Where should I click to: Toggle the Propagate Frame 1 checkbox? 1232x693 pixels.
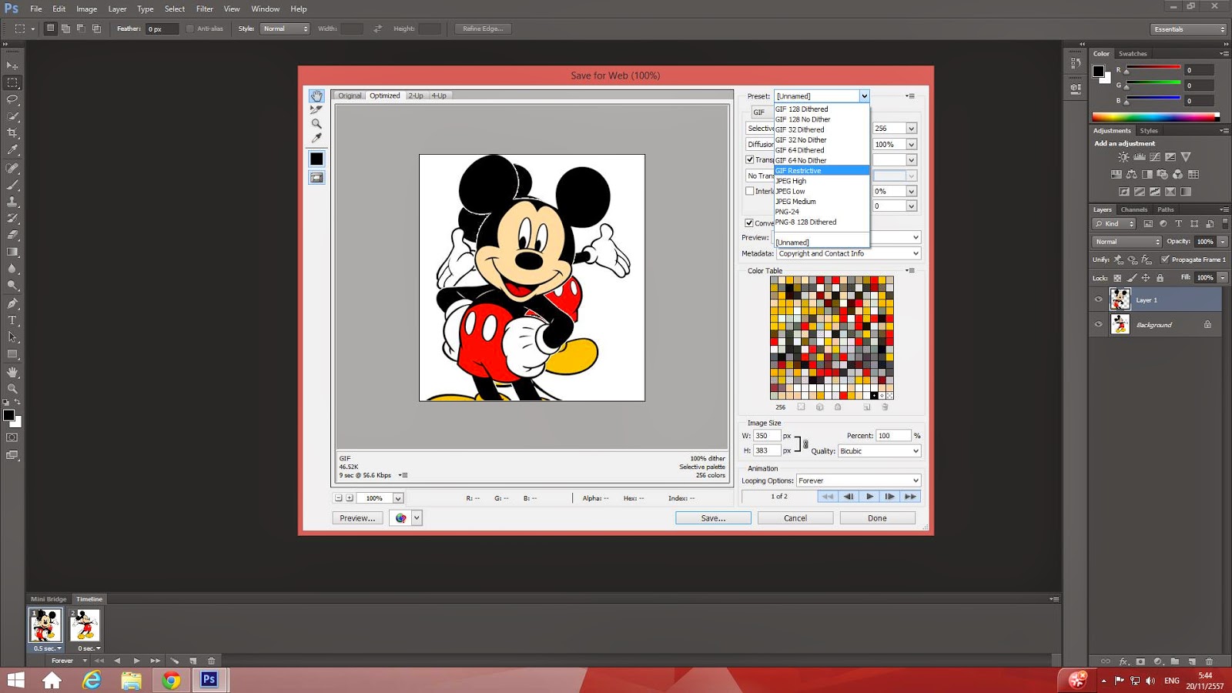click(1164, 259)
